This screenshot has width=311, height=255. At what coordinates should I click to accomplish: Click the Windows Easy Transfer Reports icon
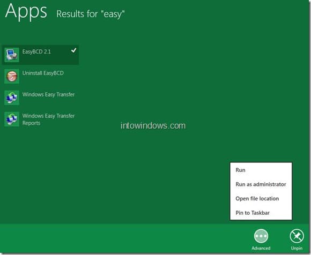(12, 119)
